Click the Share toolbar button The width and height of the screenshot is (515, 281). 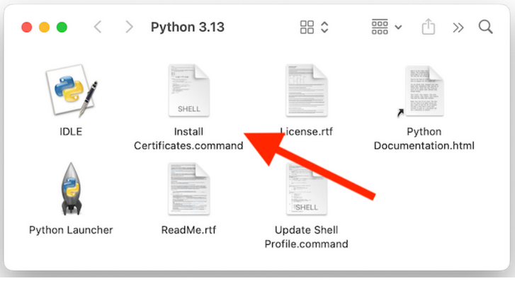coord(429,27)
